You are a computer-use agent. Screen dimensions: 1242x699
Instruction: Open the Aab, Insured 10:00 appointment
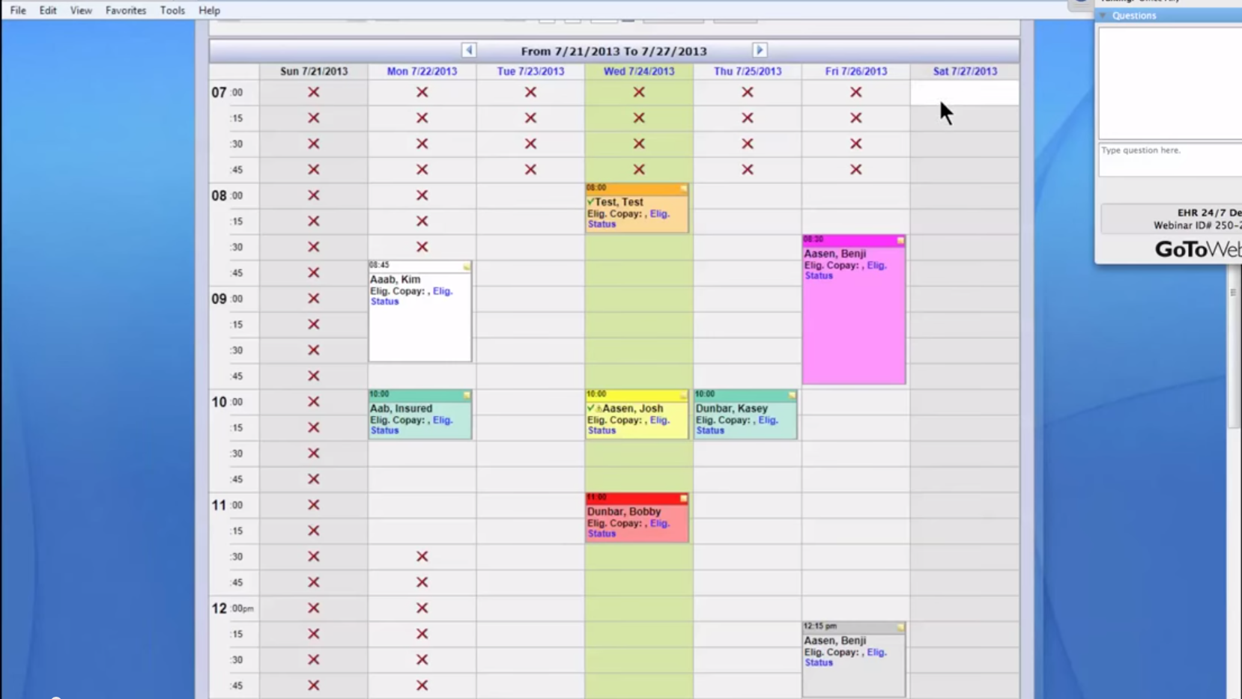[420, 415]
